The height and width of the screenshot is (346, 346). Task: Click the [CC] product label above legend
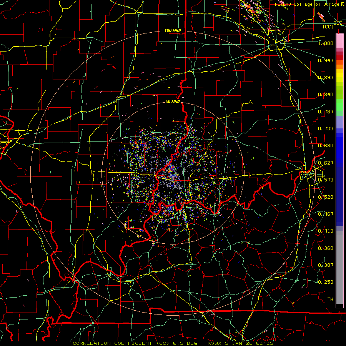328,27
